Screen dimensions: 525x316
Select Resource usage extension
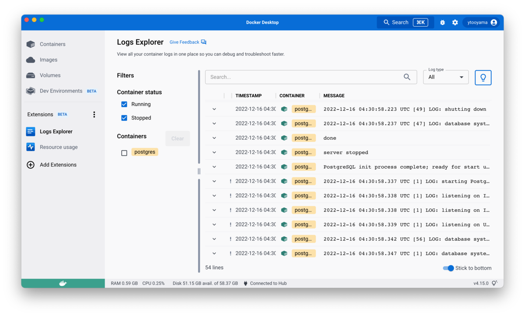pos(59,147)
